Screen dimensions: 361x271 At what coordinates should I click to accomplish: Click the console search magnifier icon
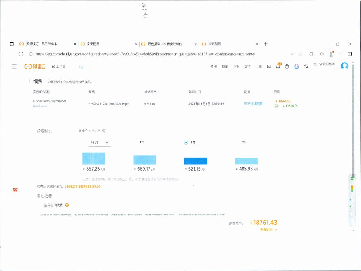[81, 66]
